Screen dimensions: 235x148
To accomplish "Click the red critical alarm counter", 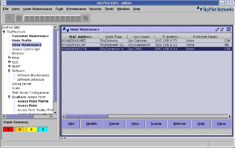I will [8, 129].
